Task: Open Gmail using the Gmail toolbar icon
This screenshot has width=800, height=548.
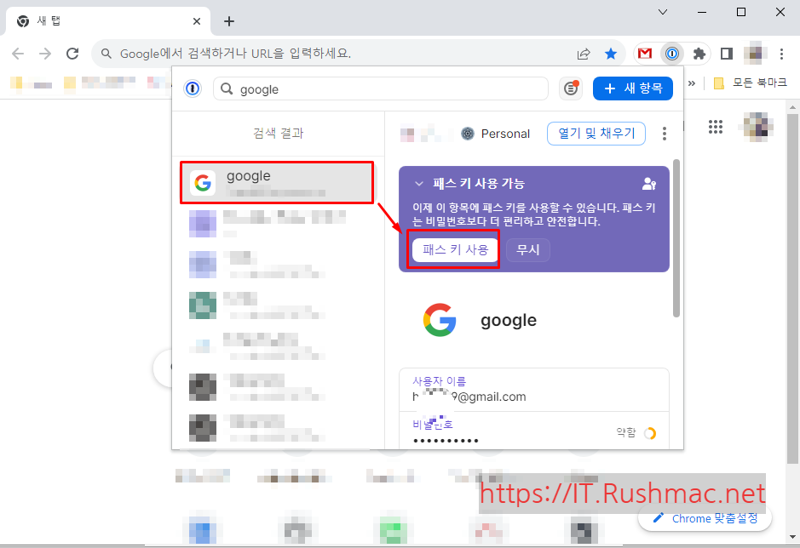Action: (644, 53)
